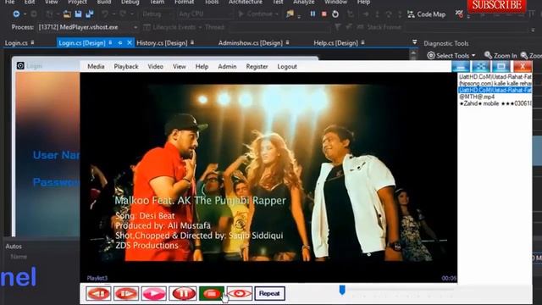The height and width of the screenshot is (305, 542).
Task: Click the SUBSCRIBE button
Action: pos(497,5)
